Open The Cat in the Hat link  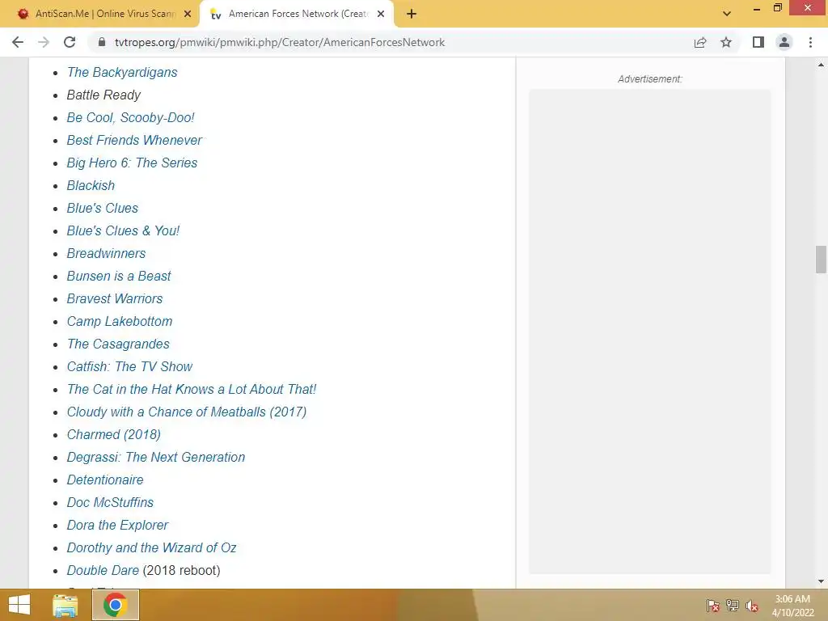pyautogui.click(x=192, y=390)
